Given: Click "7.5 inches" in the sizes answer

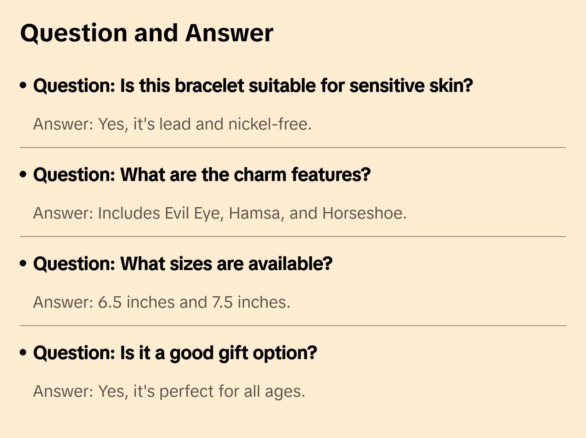Looking at the screenshot, I should click(x=250, y=302).
